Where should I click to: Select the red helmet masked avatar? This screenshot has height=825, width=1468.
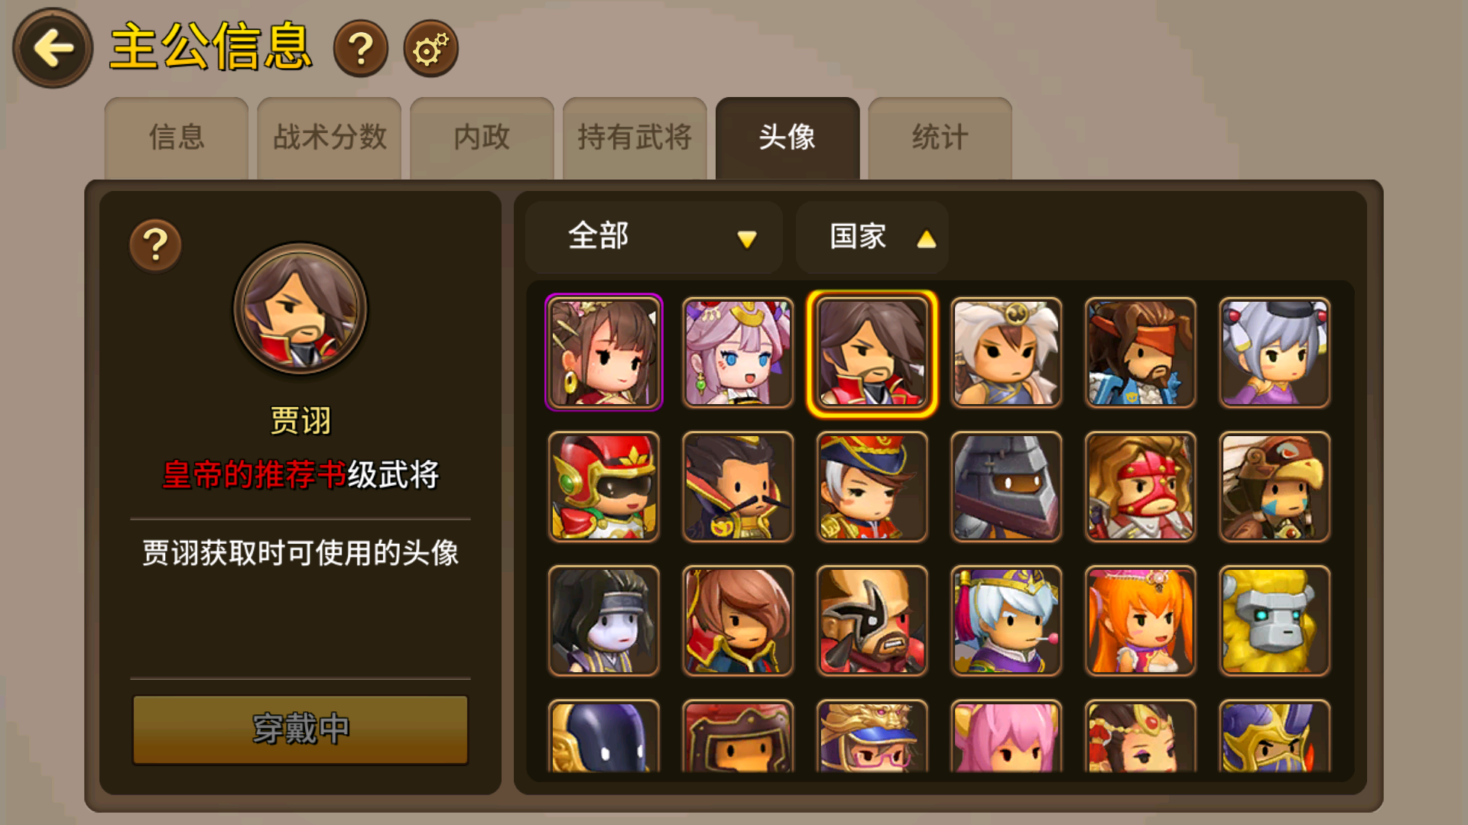click(604, 487)
